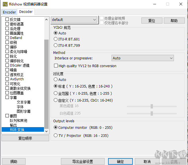188x165 pixels.
Task: Select 图形字幕 in the list
Action: coord(24,111)
